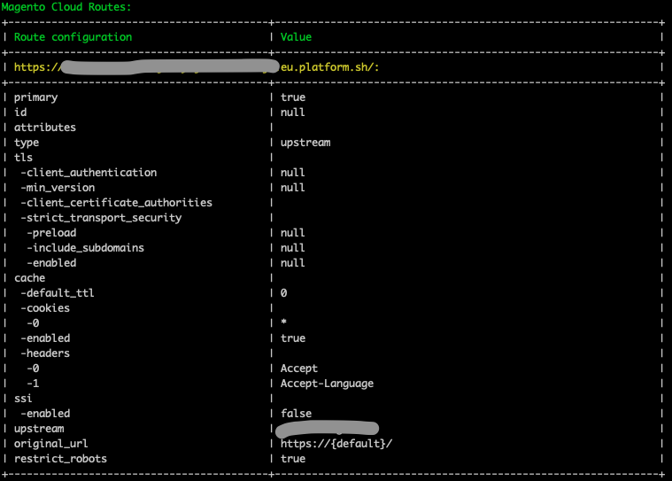Click the '-headers' row label

[x=45, y=353]
